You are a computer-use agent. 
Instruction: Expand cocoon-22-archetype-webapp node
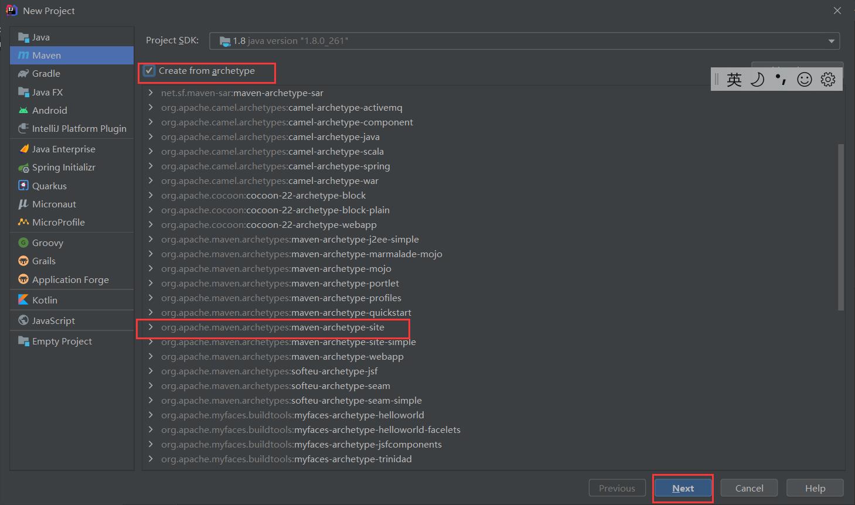151,224
